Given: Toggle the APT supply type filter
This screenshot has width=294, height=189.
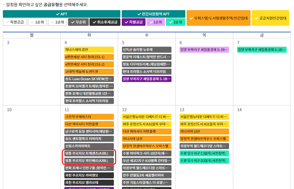Looking at the screenshot, I should pos(61,14).
